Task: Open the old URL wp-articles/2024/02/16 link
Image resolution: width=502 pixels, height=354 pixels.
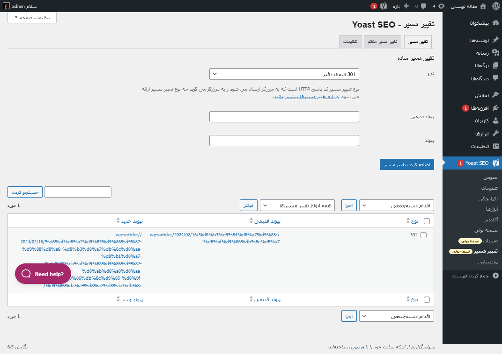Action: click(x=215, y=238)
